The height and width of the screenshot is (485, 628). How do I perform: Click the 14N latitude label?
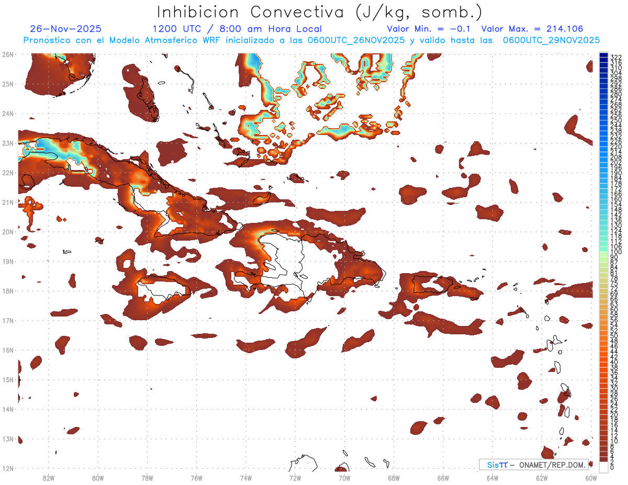tap(8, 409)
